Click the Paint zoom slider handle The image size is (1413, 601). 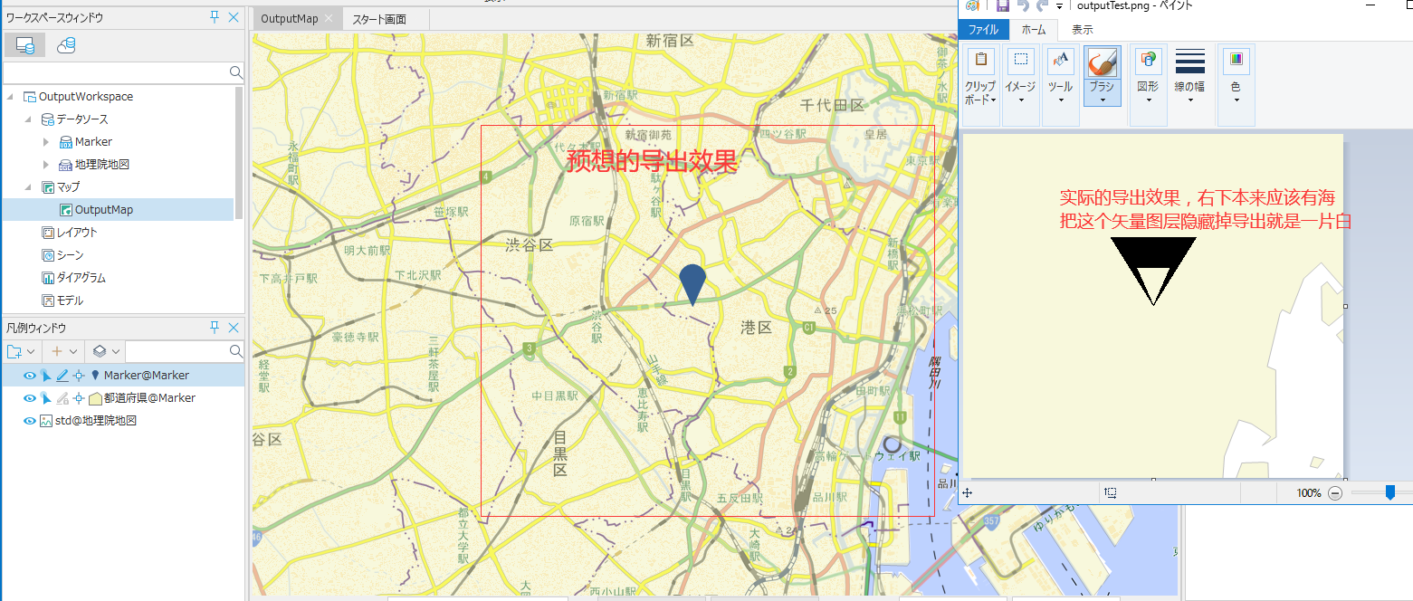pyautogui.click(x=1389, y=492)
